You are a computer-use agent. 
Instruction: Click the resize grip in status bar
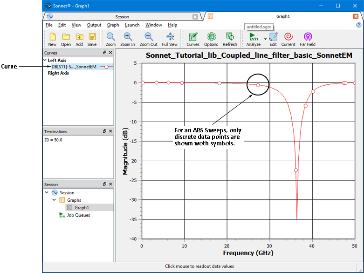(361, 270)
